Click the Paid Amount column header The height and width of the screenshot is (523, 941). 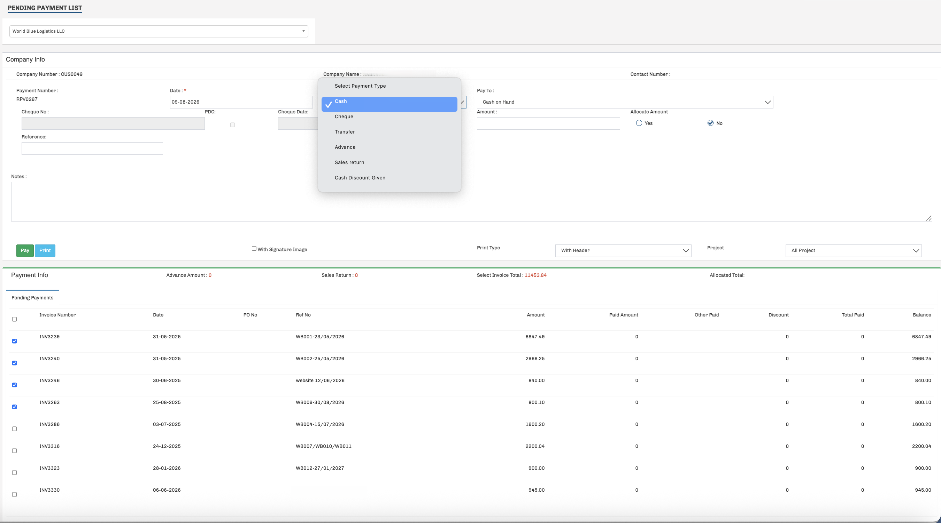click(x=624, y=315)
